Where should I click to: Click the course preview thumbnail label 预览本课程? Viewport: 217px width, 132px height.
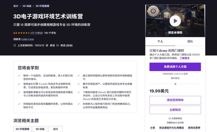175,33
